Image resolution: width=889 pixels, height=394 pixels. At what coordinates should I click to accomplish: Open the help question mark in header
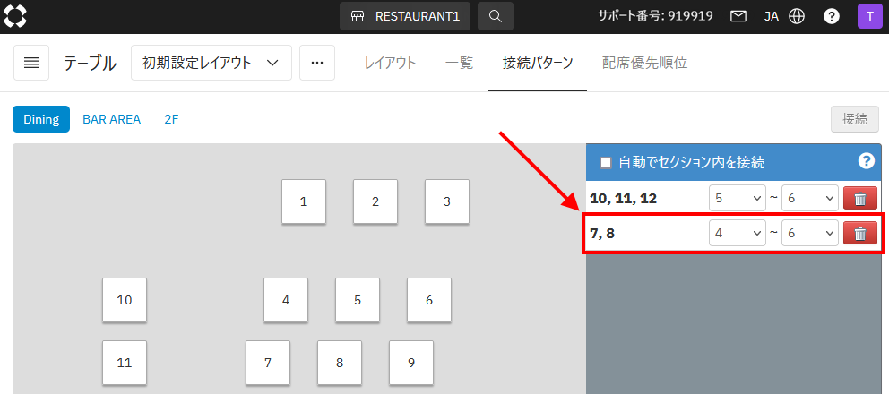[x=832, y=16]
